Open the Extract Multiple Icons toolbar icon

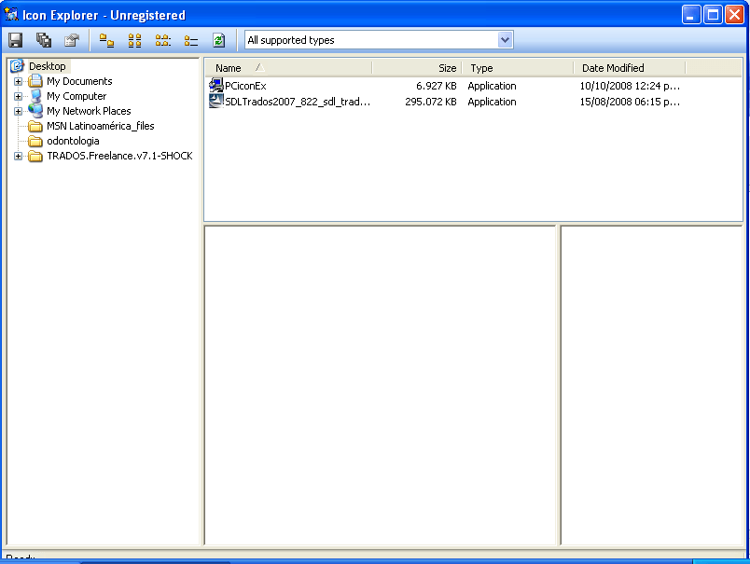click(43, 40)
